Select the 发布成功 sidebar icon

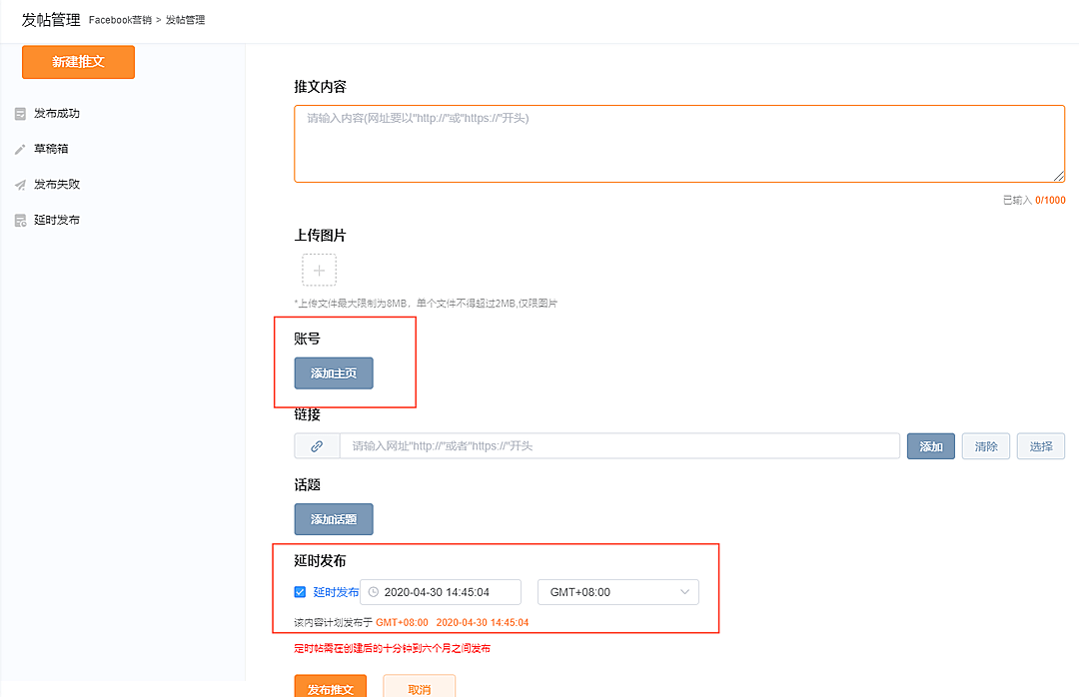(18, 113)
